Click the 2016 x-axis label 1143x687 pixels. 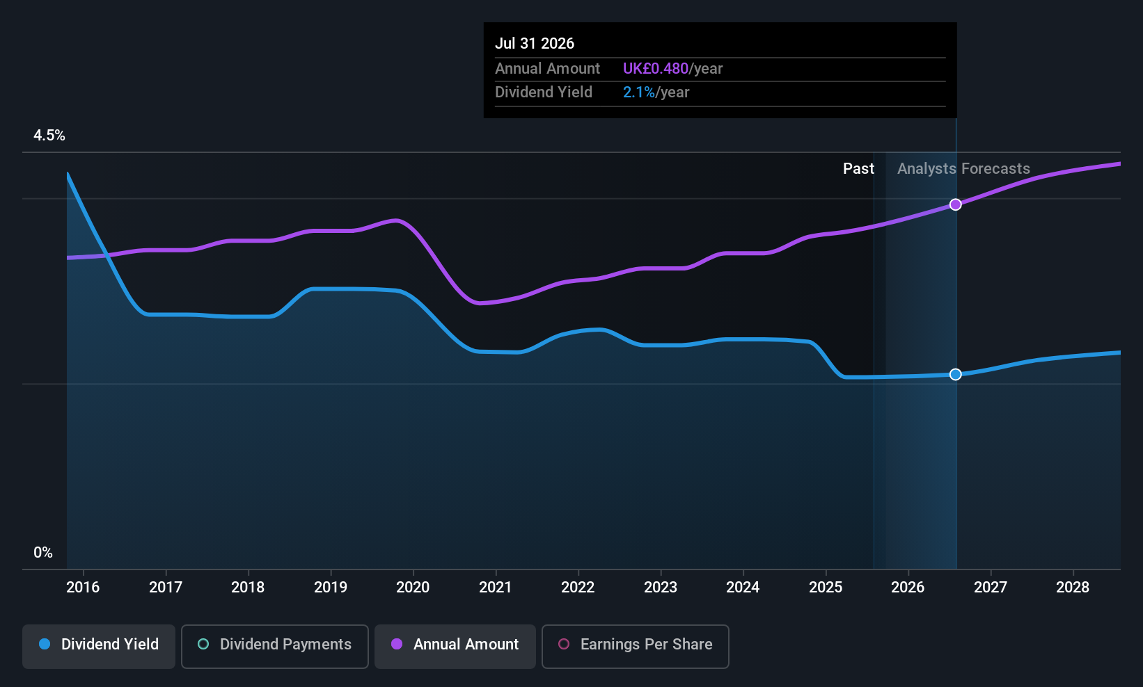[x=83, y=588]
